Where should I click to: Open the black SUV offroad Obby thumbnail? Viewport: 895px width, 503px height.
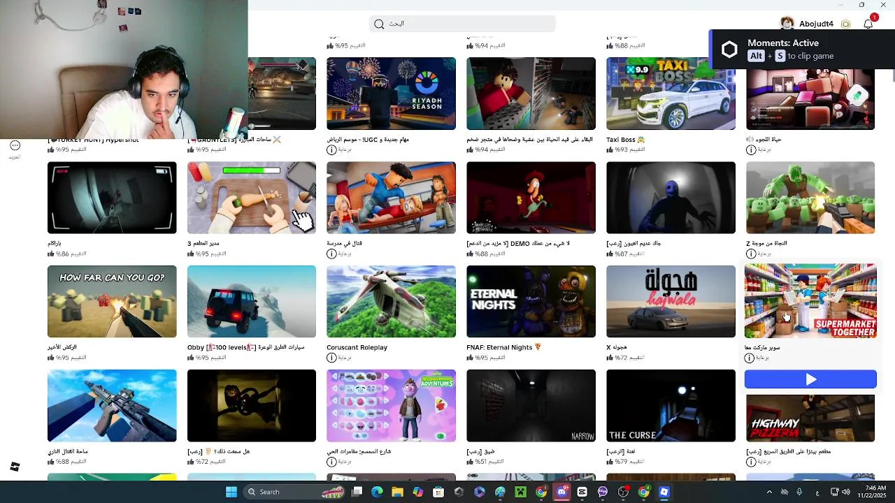tap(251, 302)
